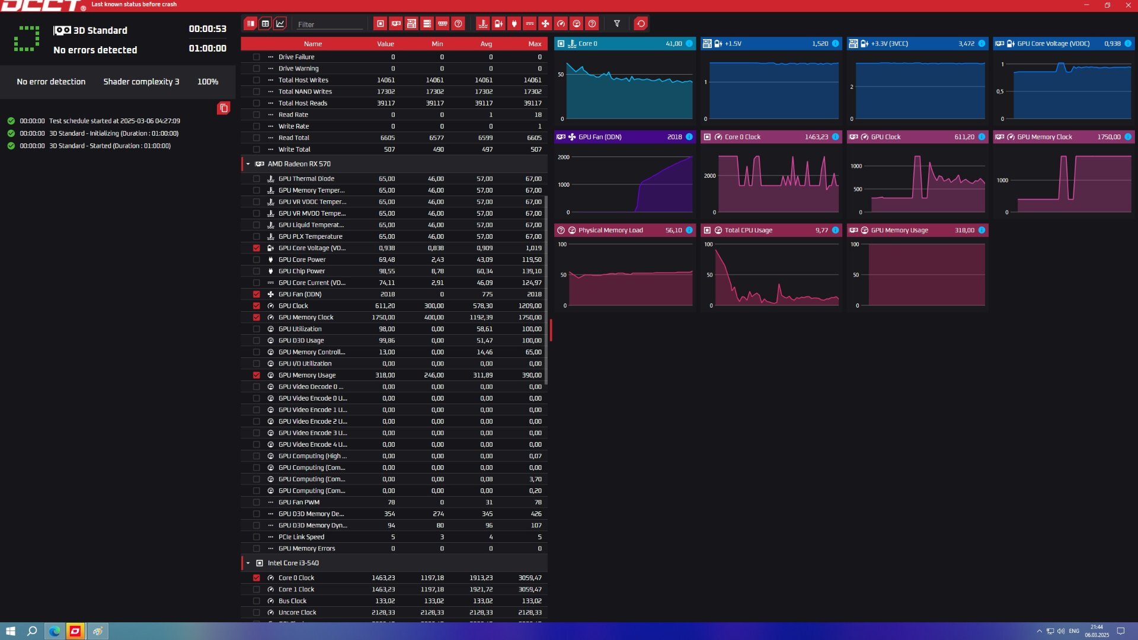
Task: Open info for GPU Memory Usage graph
Action: (x=982, y=230)
